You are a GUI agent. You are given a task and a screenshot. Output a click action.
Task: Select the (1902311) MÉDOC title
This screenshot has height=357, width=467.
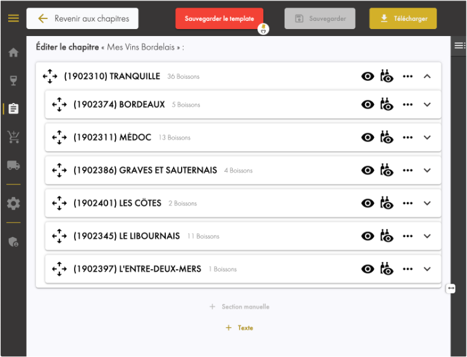click(x=112, y=138)
